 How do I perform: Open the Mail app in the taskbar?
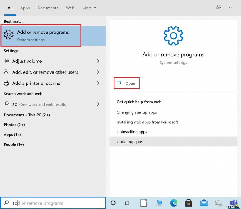[x=204, y=203]
